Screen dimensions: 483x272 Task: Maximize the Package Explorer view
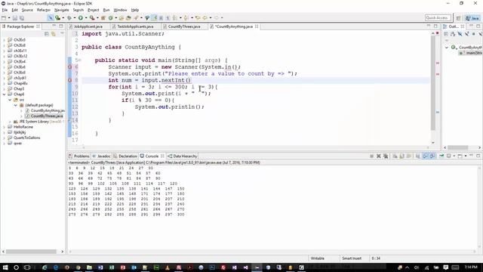pos(61,26)
